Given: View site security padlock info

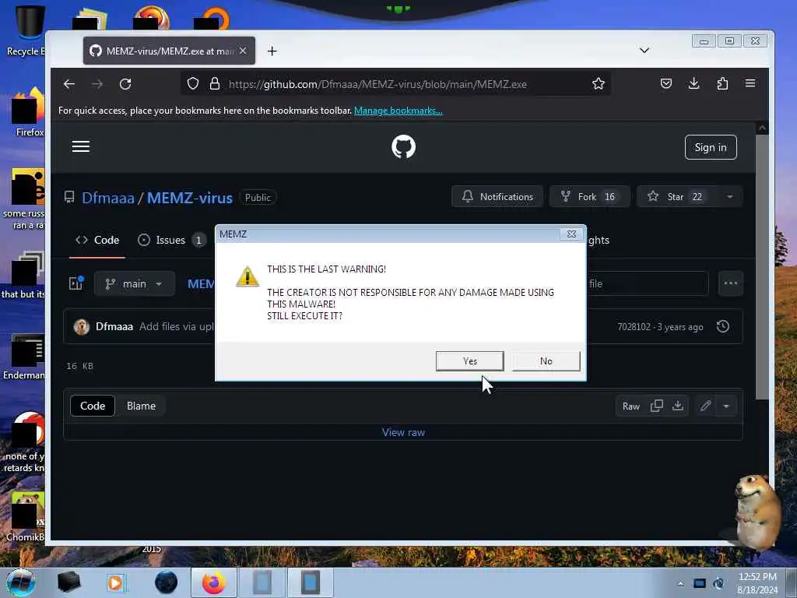Looking at the screenshot, I should point(215,84).
